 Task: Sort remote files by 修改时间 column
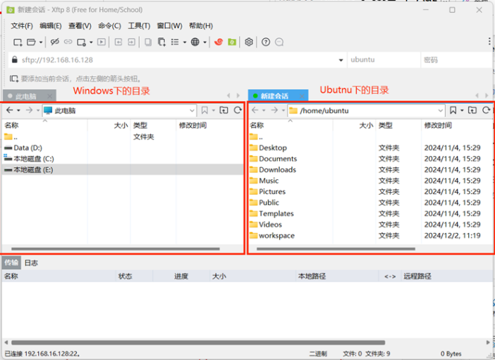(456, 126)
